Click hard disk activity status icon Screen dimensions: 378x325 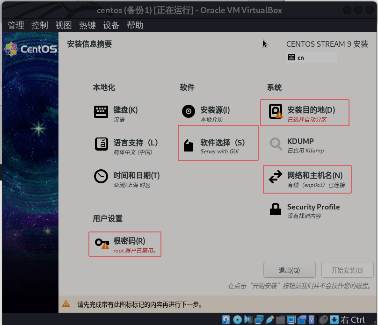click(x=226, y=320)
